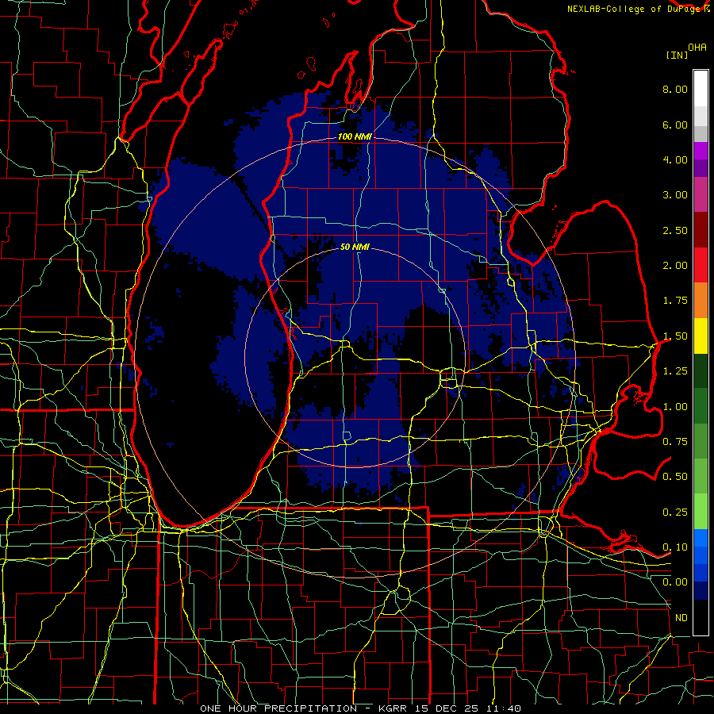Screen dimensions: 714x714
Task: Click the 1.50 legend value
Action: coord(675,336)
